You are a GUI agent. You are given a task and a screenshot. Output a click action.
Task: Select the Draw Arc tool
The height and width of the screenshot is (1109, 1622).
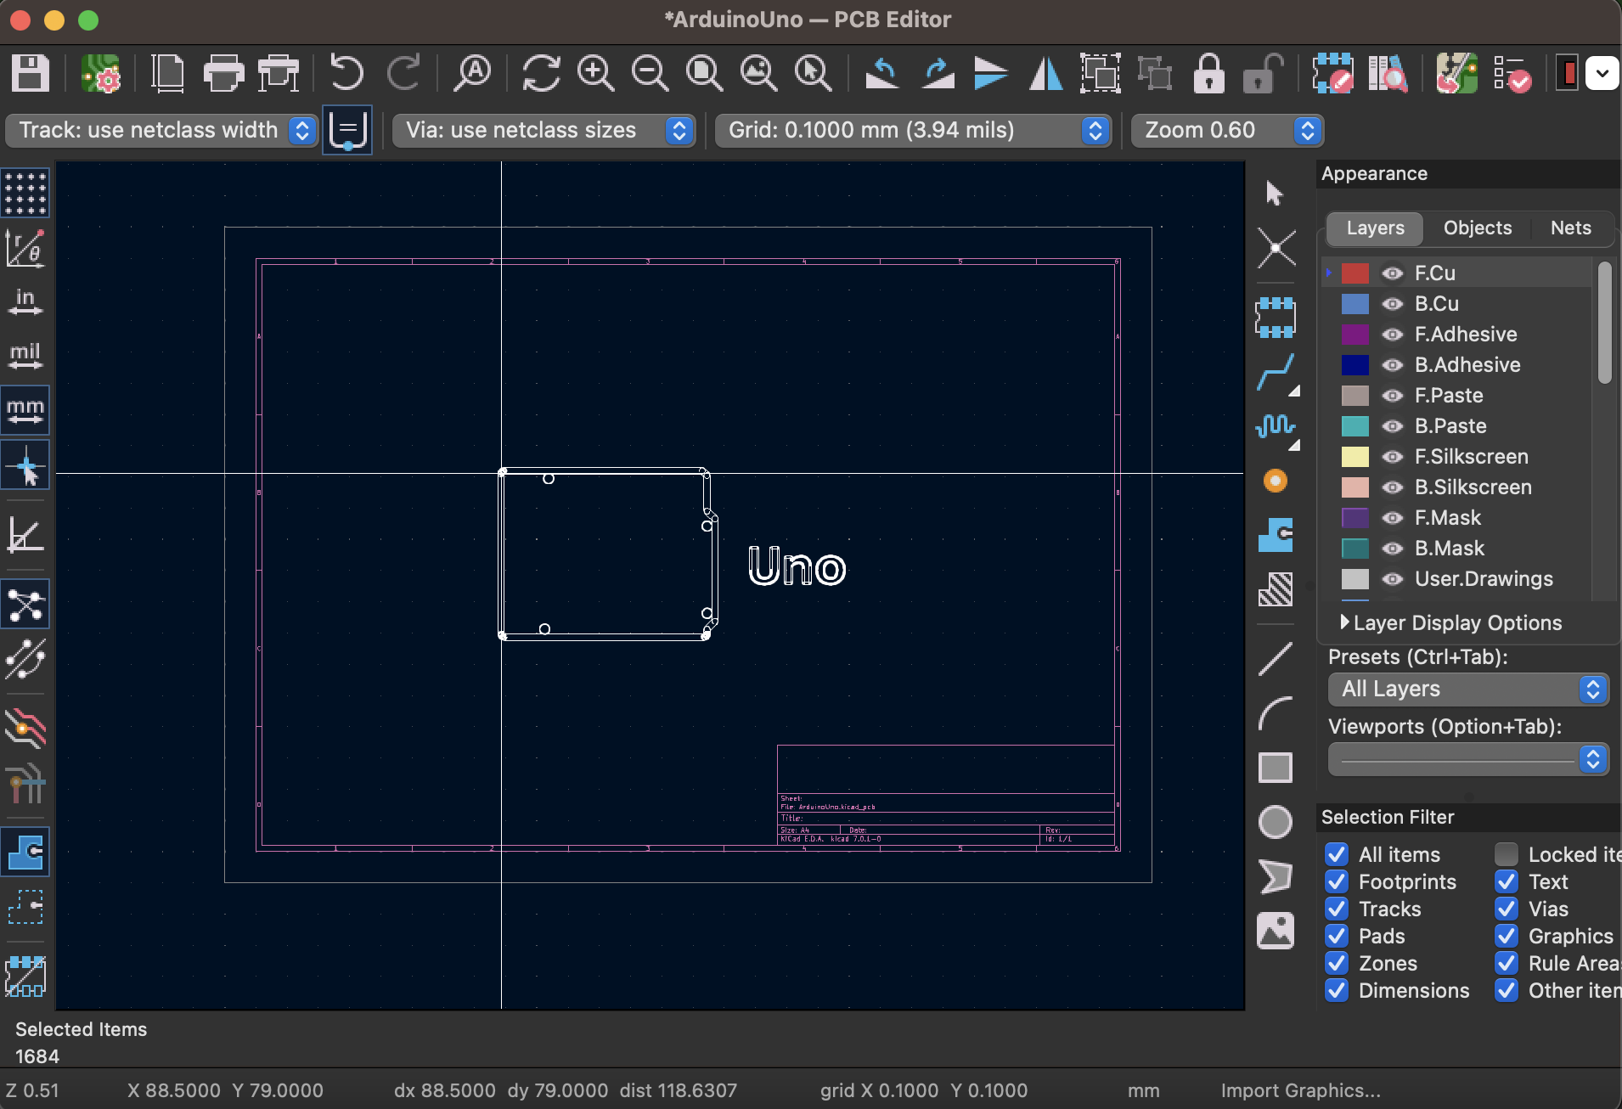tap(1276, 713)
